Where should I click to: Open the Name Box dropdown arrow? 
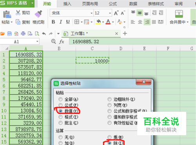click(x=37, y=41)
